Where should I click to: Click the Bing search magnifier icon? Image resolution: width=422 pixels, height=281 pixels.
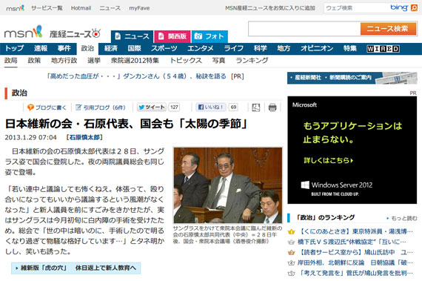[414, 8]
